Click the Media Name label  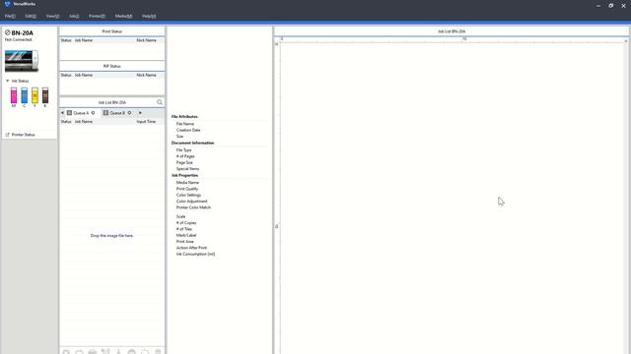pos(187,182)
